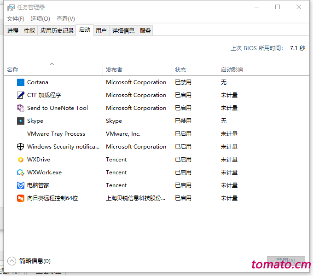Click Skype publisher cell

114,121
